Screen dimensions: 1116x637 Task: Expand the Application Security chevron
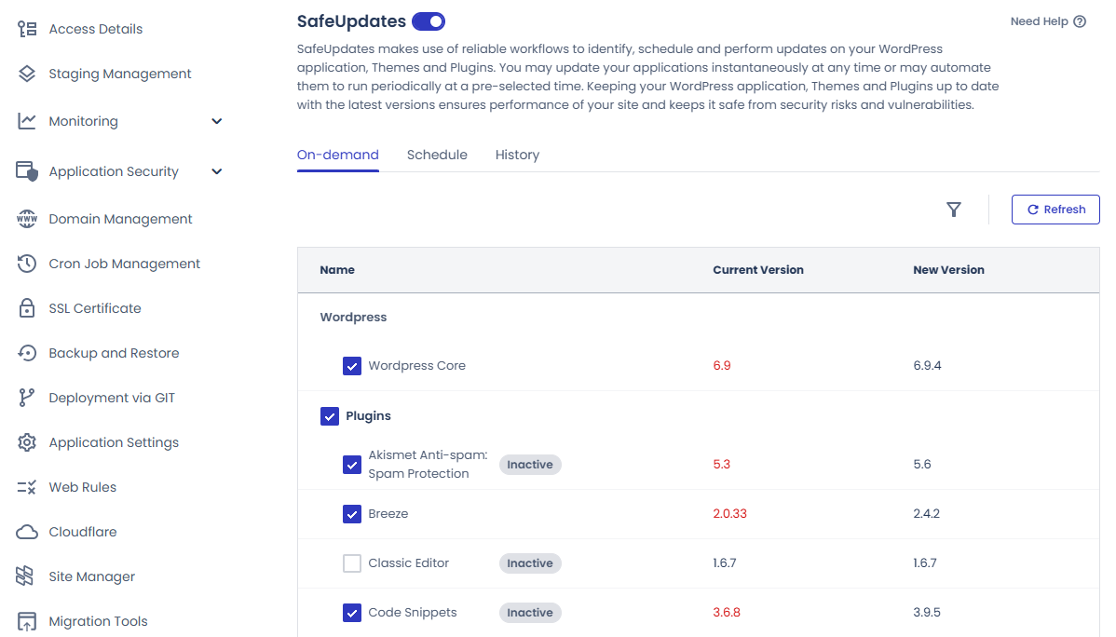coord(217,171)
